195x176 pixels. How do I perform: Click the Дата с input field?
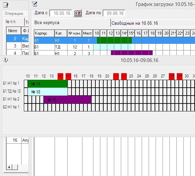[x=61, y=13]
